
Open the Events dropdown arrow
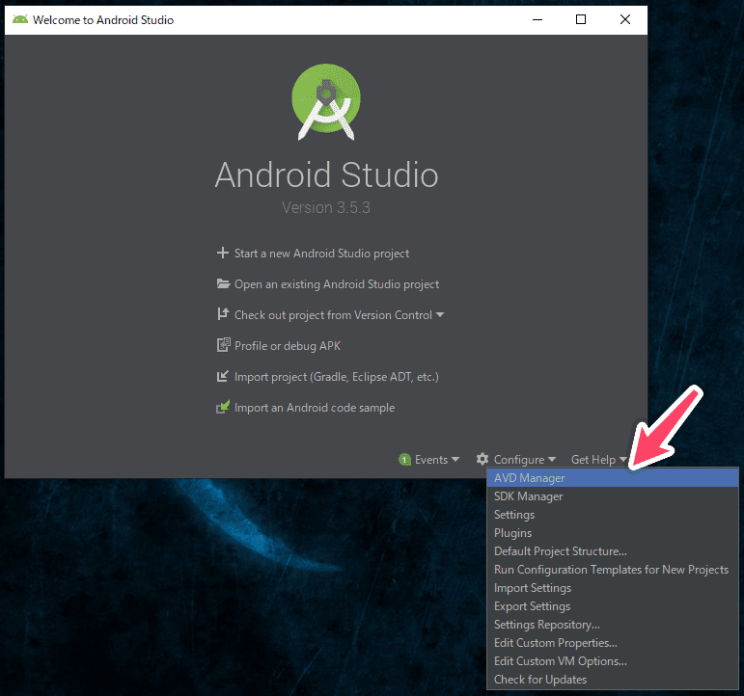click(x=455, y=459)
